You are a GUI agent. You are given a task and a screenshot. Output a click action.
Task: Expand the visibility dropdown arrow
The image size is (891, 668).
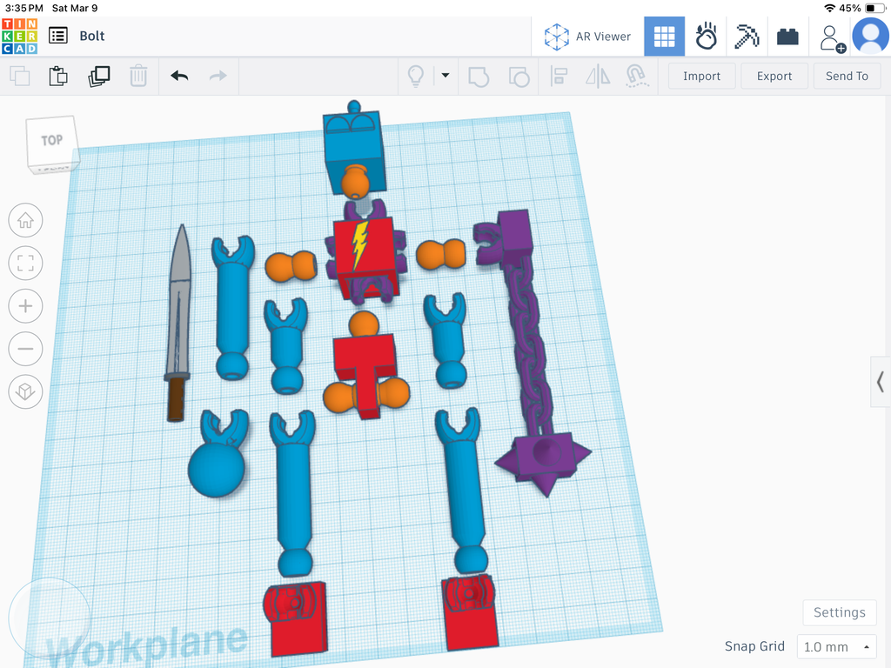[x=445, y=76]
